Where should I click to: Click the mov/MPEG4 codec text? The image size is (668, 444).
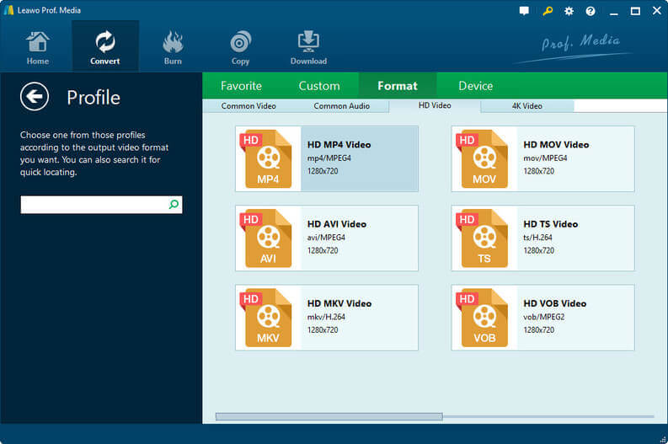point(545,158)
